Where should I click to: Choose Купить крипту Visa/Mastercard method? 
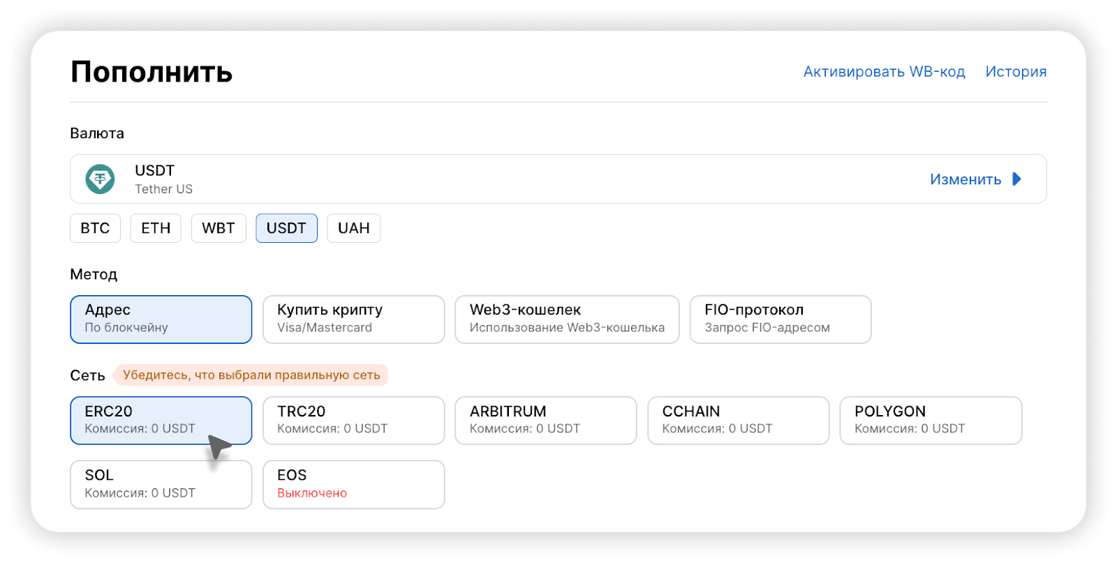(x=353, y=319)
